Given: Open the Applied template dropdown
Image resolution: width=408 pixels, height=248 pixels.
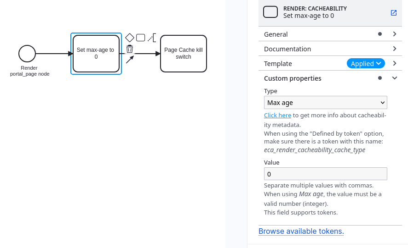Looking at the screenshot, I should point(366,63).
